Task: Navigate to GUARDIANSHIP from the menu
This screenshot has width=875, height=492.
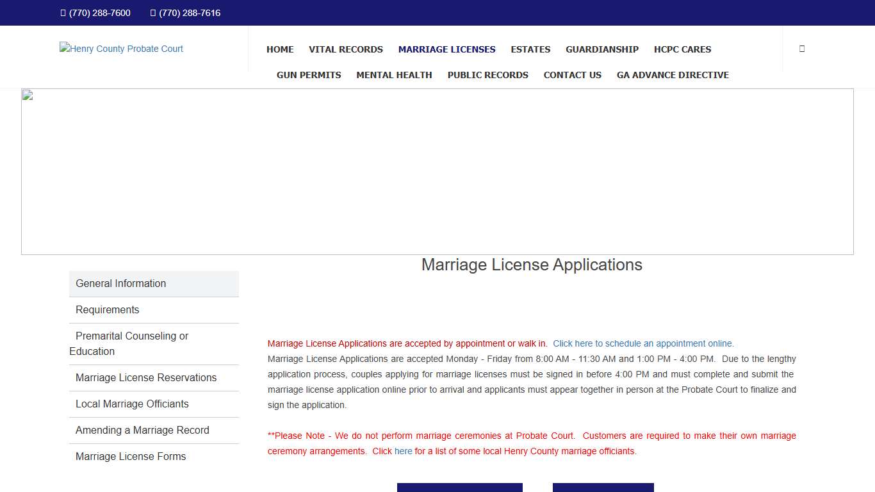Action: click(x=602, y=49)
